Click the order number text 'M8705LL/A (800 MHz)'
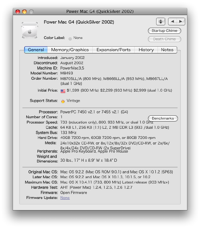This screenshot has width=200, height=228. click(x=81, y=79)
